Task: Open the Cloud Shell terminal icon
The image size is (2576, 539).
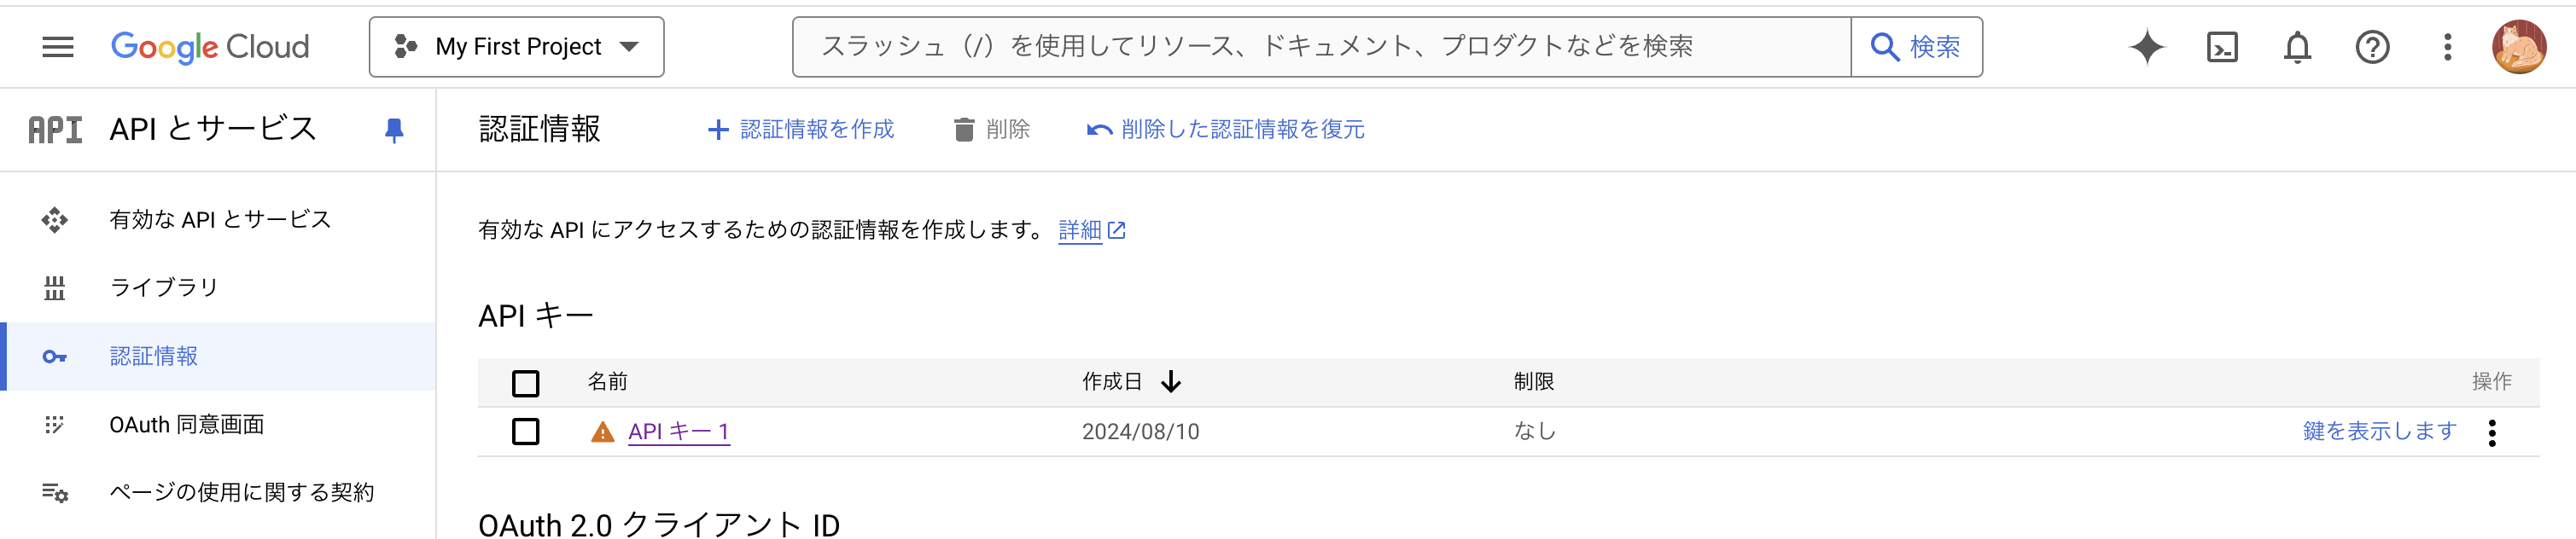Action: click(2221, 46)
